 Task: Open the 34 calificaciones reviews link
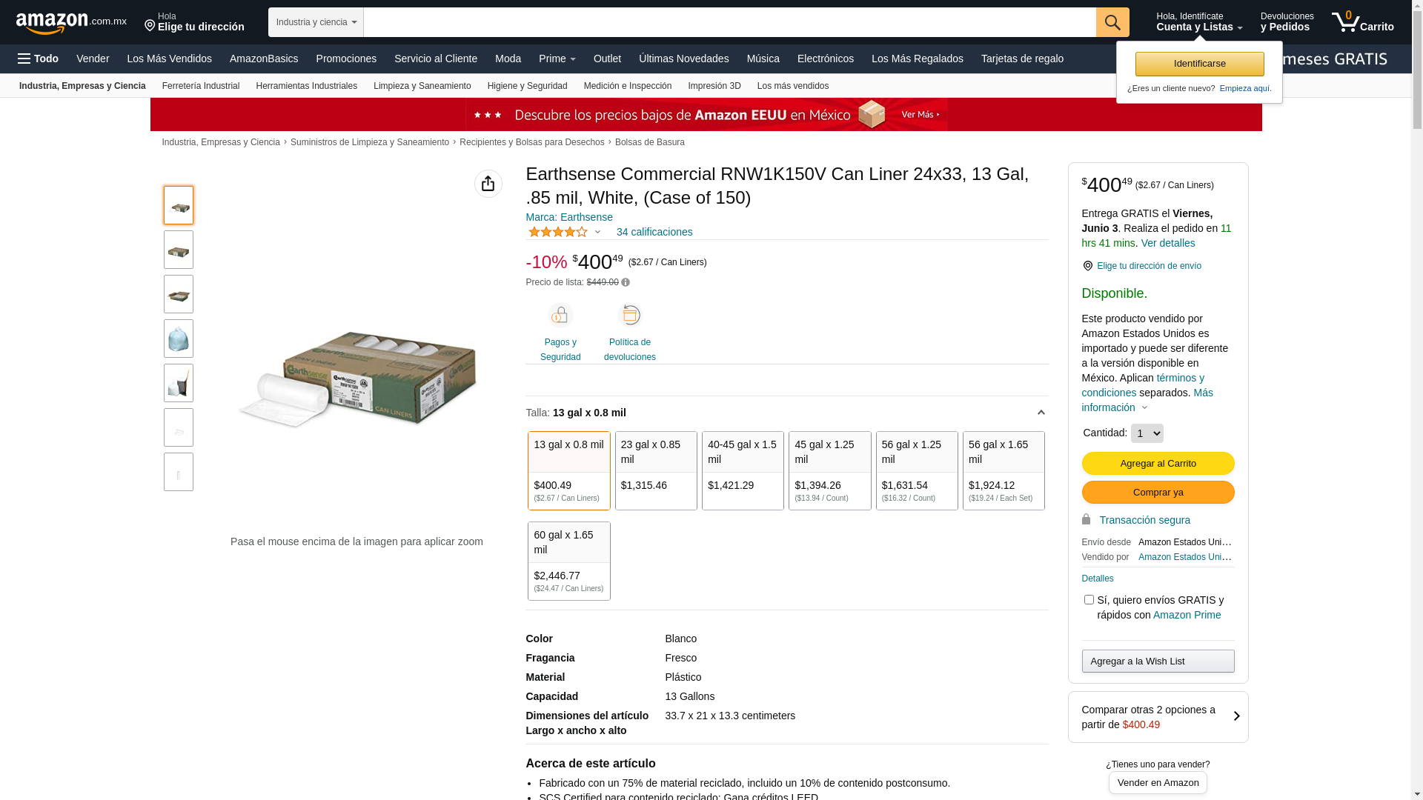(x=654, y=232)
